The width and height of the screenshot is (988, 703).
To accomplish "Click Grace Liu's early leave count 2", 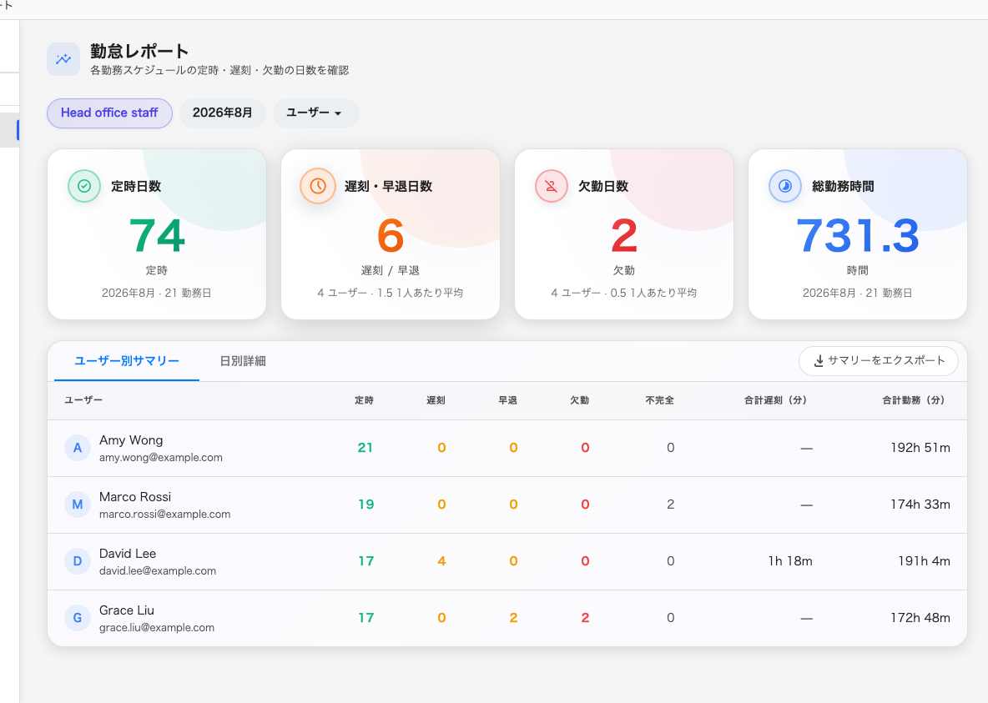I will pyautogui.click(x=513, y=618).
